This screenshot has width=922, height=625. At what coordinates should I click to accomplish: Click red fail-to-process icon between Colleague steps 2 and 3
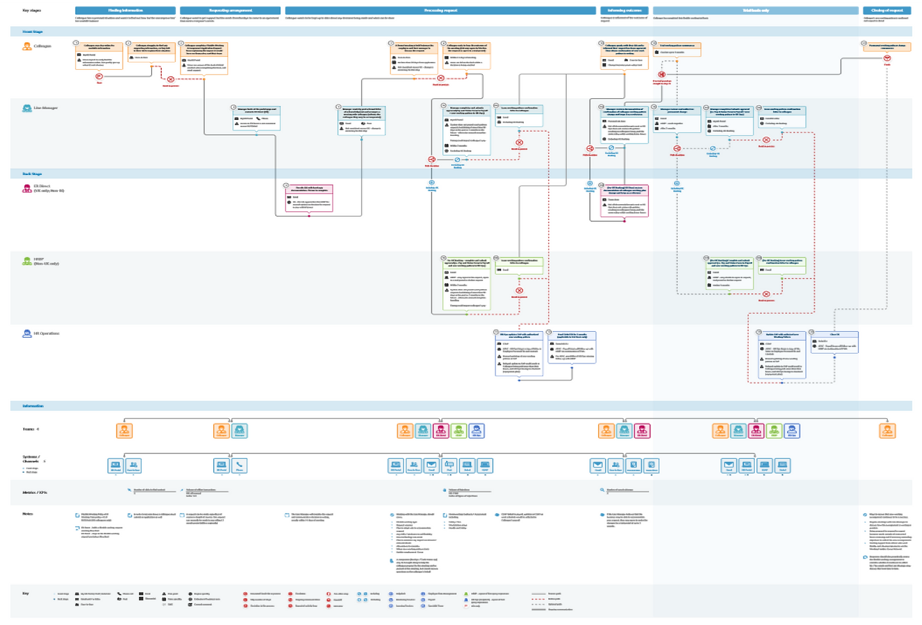(170, 79)
